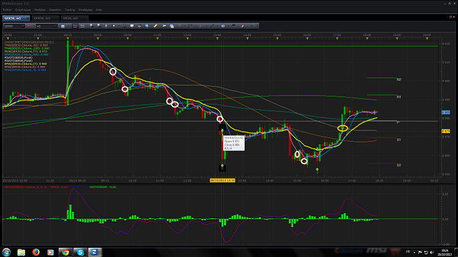This screenshot has height=257, width=458.
Task: Open the Fichier menu
Action: (x=7, y=10)
